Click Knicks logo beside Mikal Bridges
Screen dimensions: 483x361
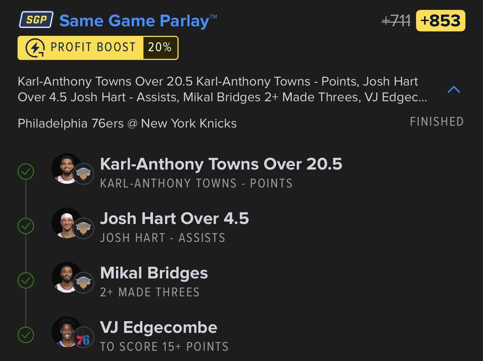[83, 282]
